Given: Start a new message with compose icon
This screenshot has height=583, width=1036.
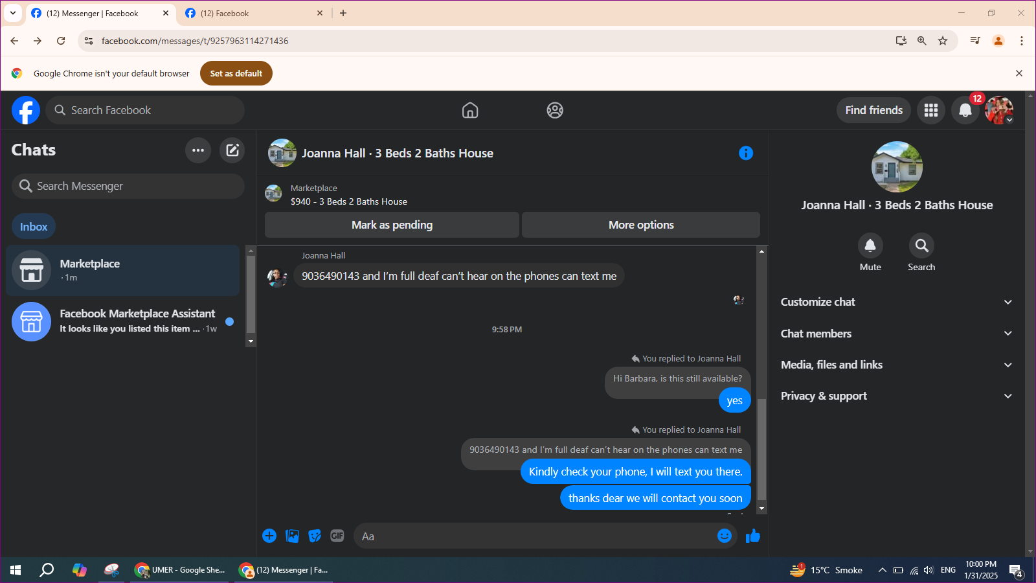Looking at the screenshot, I should point(232,150).
